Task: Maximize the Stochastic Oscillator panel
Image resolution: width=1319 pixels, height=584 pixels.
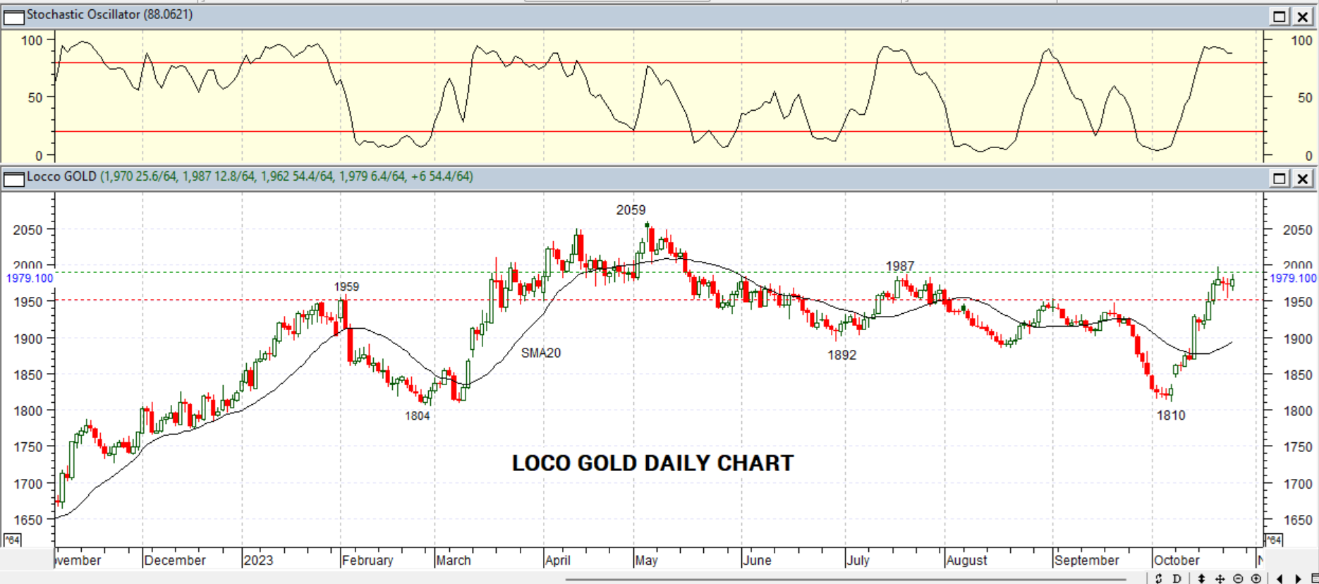Action: 1280,16
